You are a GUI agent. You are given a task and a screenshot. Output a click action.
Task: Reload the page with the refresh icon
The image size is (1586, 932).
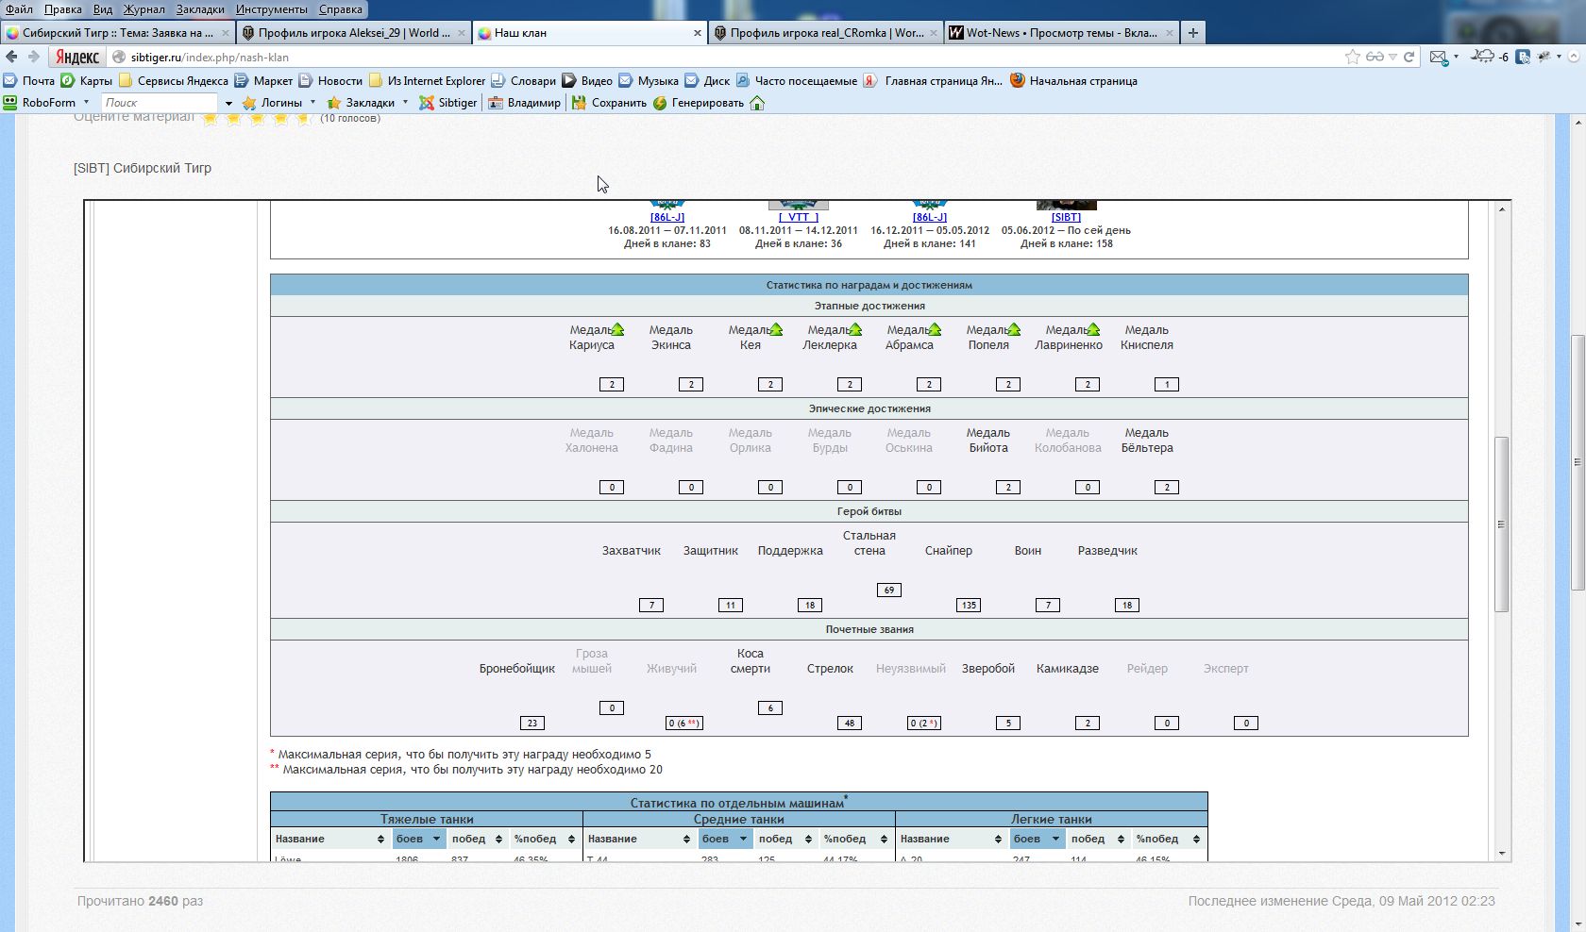click(1409, 57)
